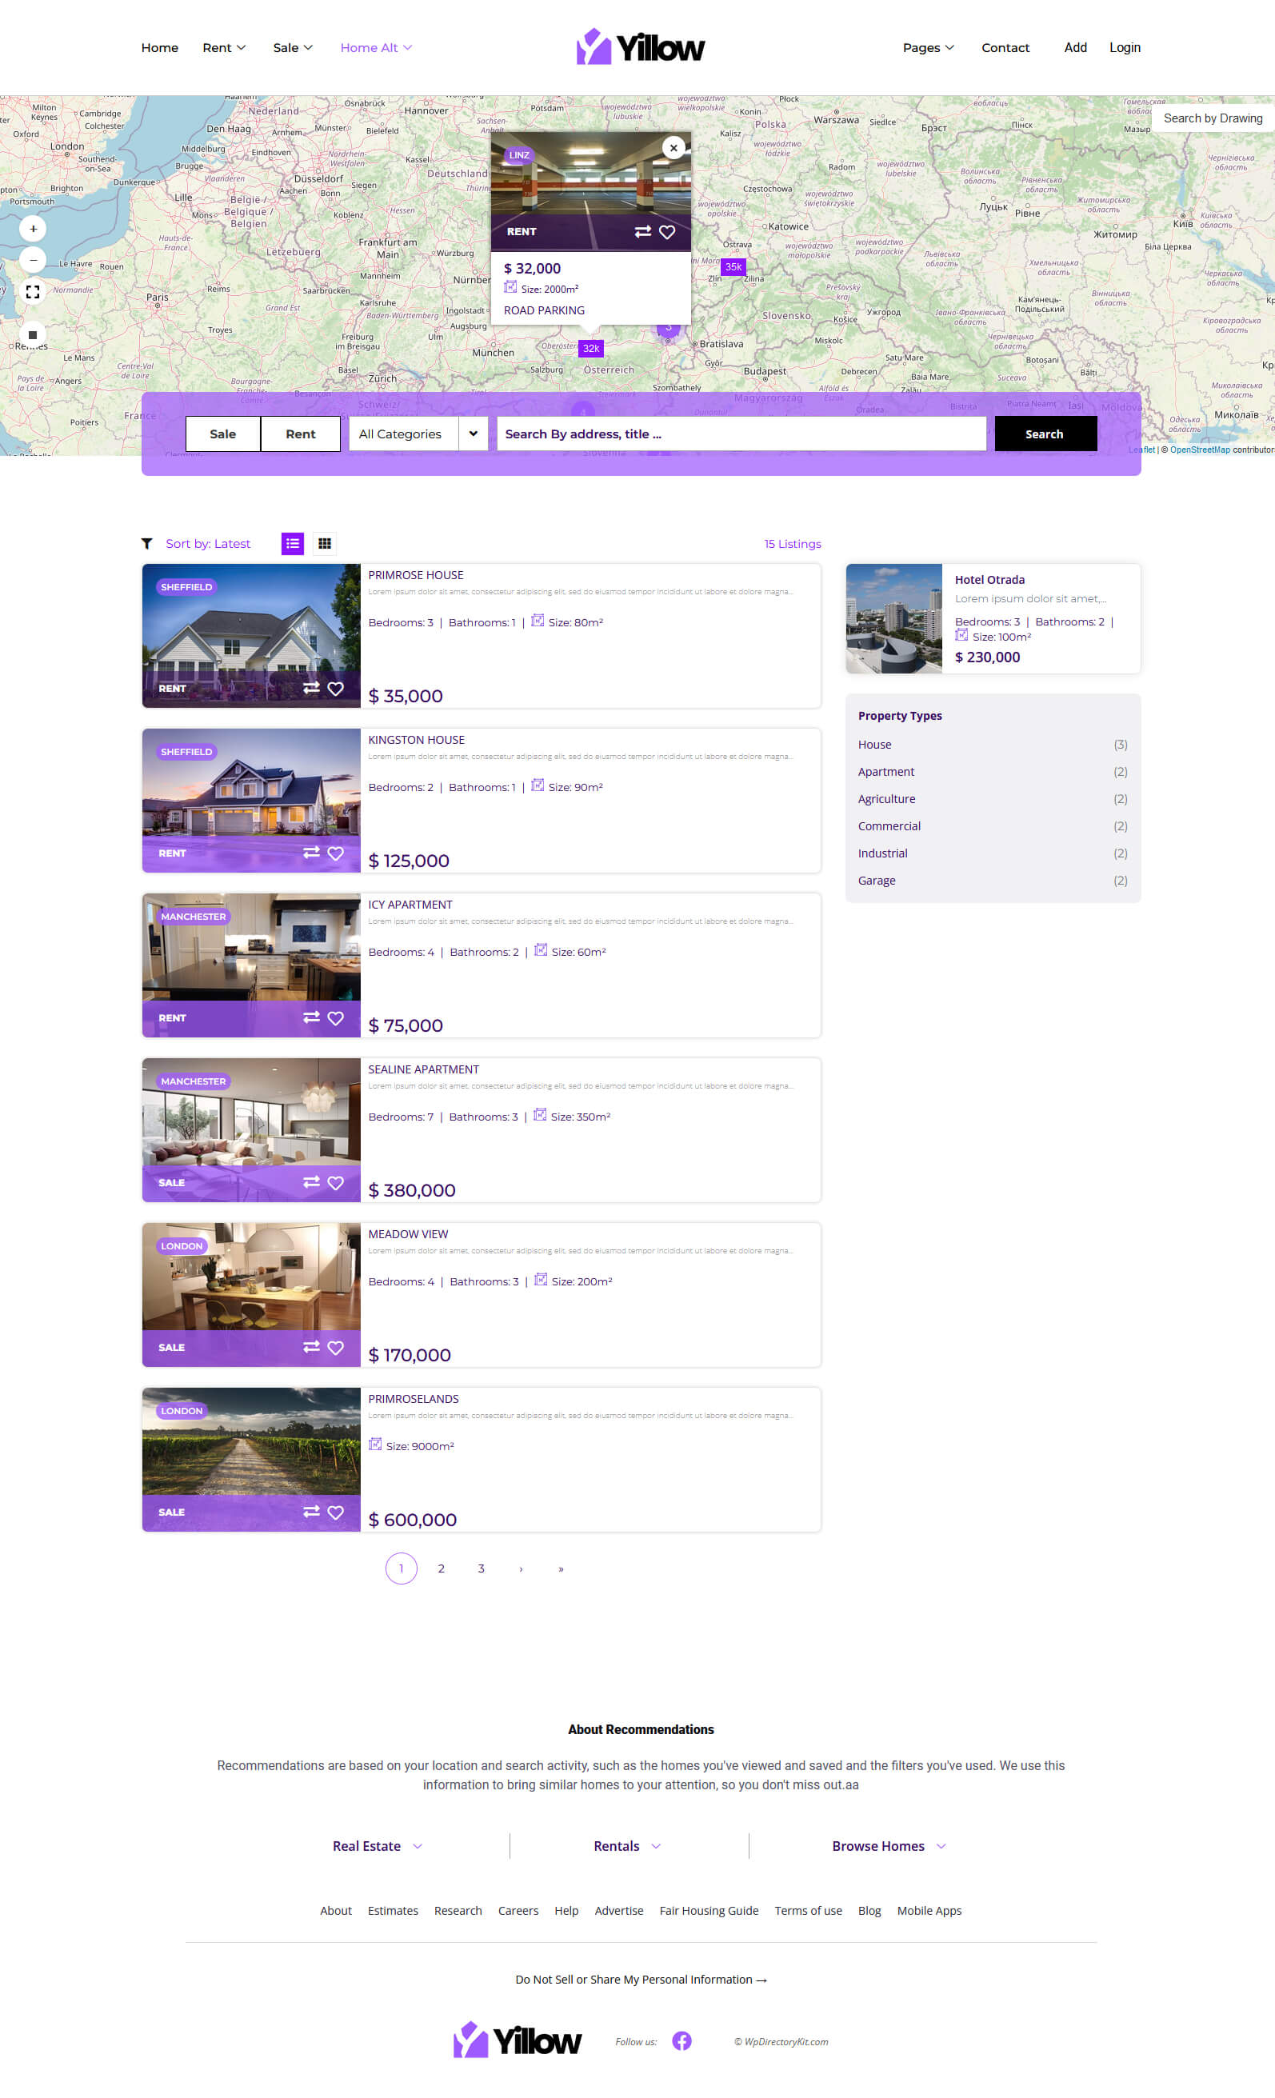Select the Sale search toggle
Viewport: 1275px width, 2098px height.
point(223,434)
